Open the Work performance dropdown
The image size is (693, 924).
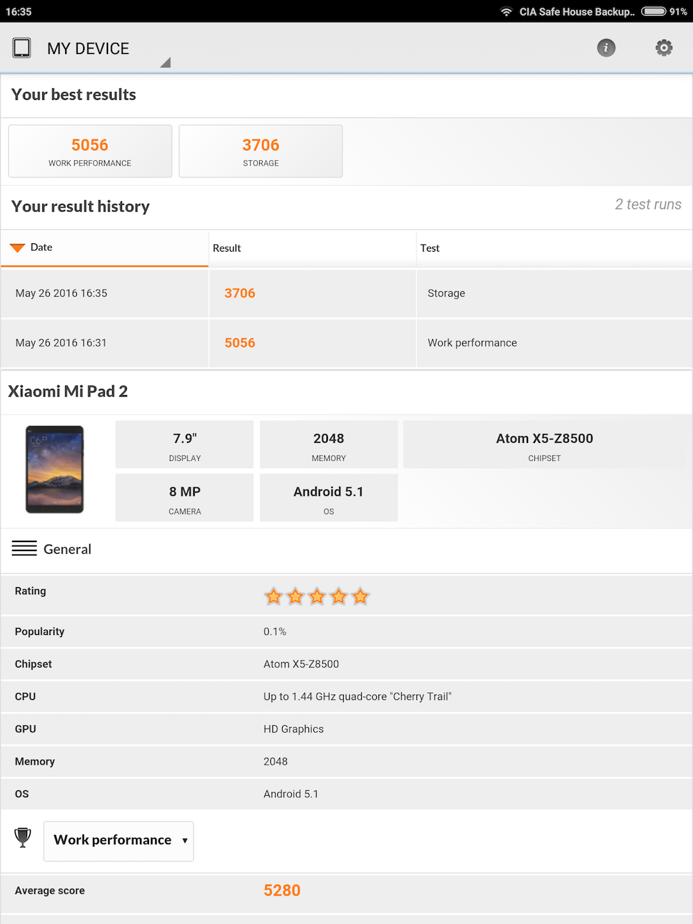tap(119, 841)
